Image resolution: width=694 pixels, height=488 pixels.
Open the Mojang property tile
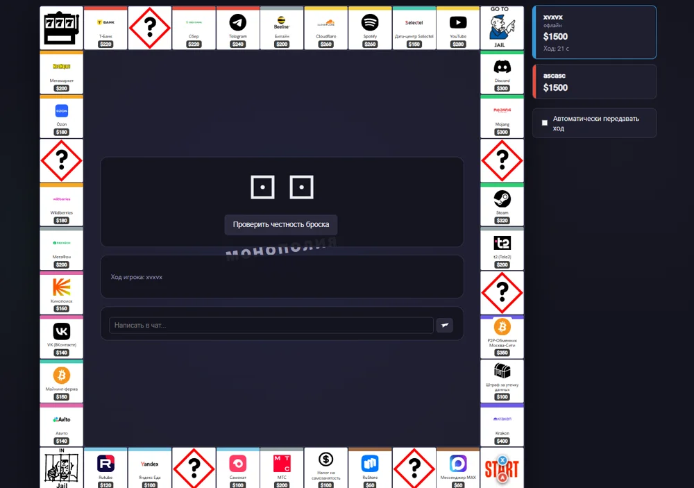pos(502,116)
